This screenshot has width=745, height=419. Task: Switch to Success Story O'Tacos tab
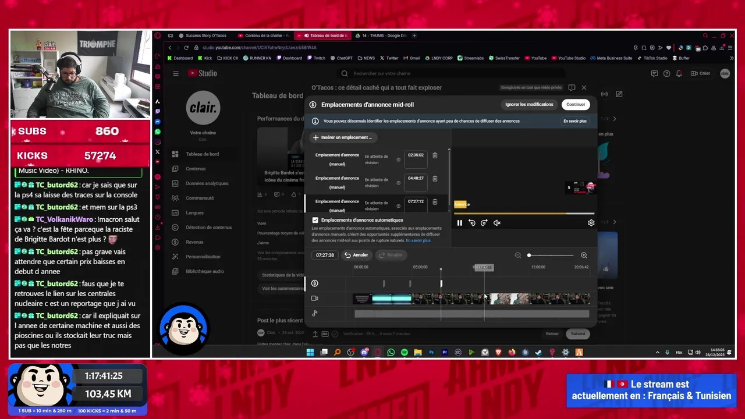pos(203,35)
